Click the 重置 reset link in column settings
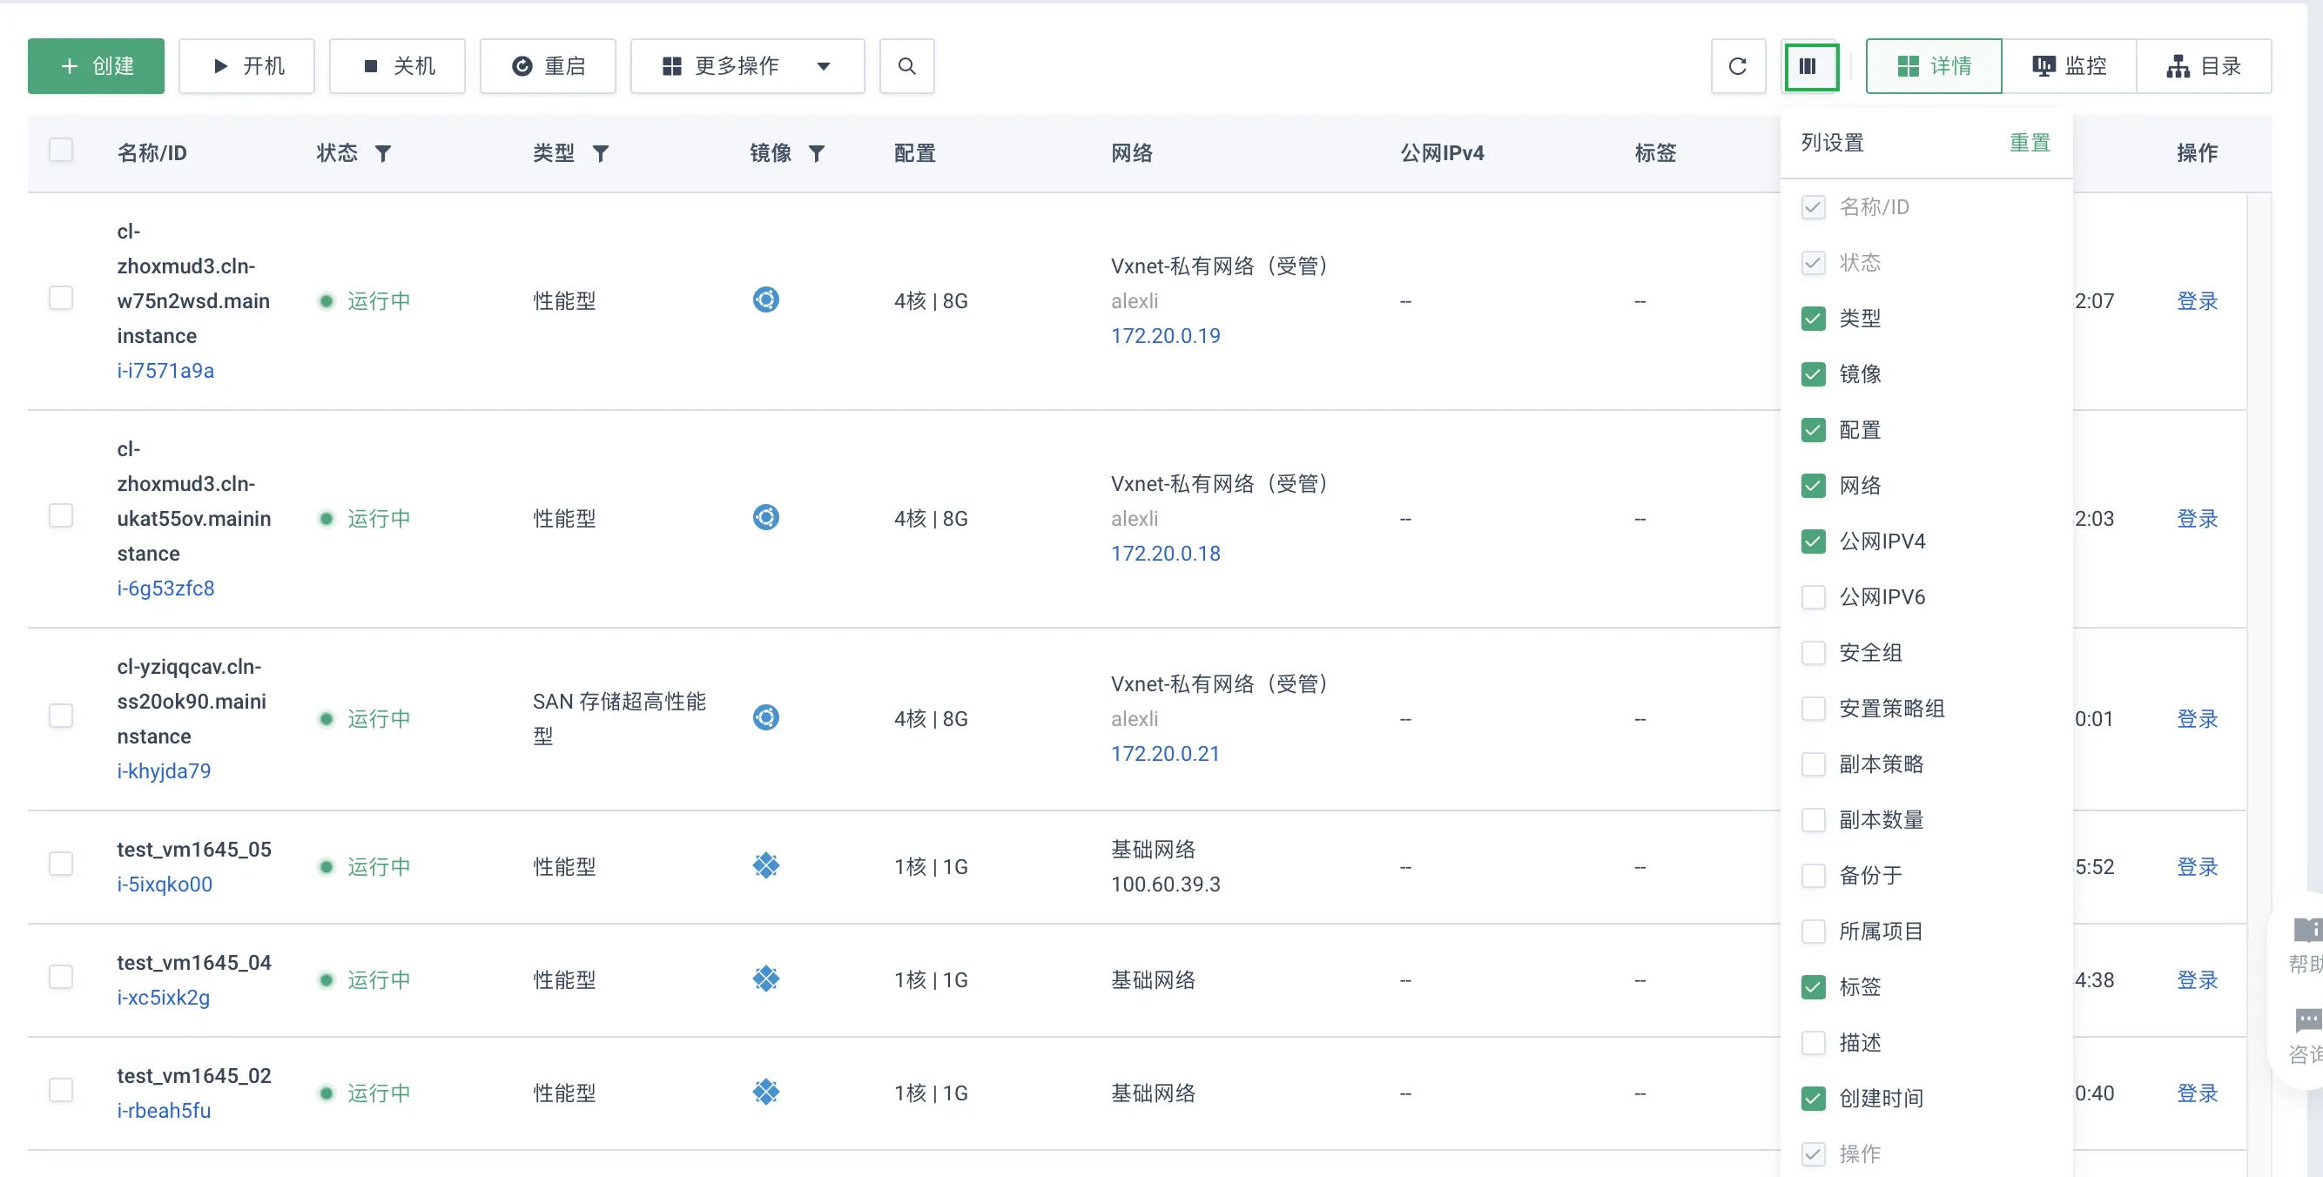 [2030, 142]
